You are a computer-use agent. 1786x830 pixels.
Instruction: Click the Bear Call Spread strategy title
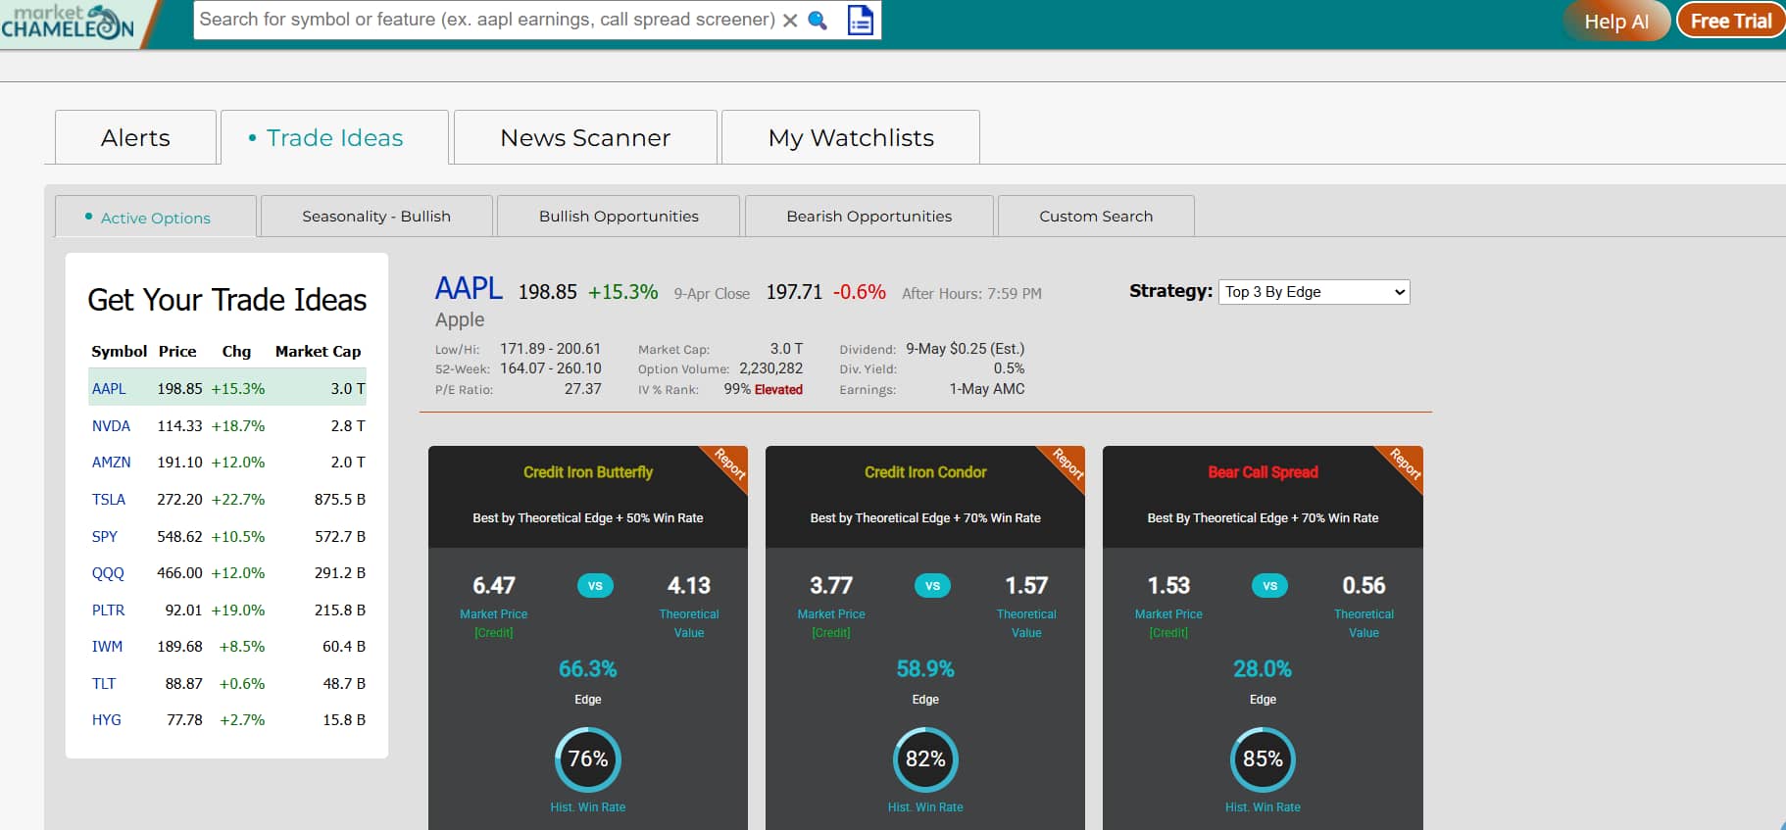(x=1263, y=472)
